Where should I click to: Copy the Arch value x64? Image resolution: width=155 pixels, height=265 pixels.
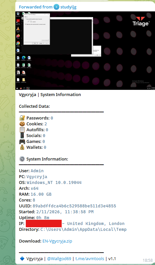35,188
